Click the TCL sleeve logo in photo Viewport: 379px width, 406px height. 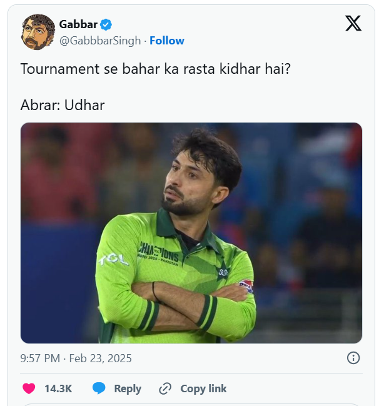(x=114, y=260)
